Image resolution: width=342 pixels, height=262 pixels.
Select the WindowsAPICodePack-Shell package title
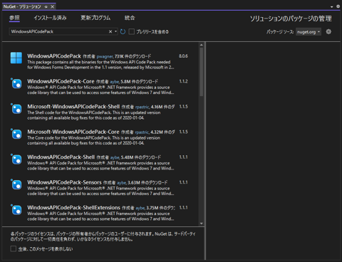click(61, 157)
